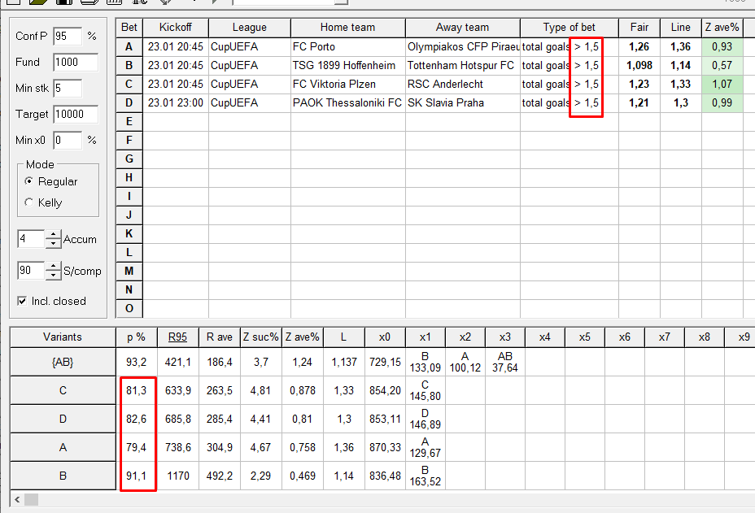Focus the Fund input field
The width and height of the screenshot is (755, 513).
[75, 62]
